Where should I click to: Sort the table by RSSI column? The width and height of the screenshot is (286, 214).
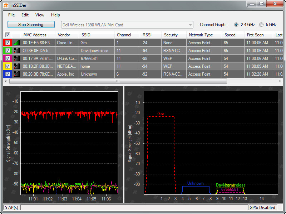147,35
